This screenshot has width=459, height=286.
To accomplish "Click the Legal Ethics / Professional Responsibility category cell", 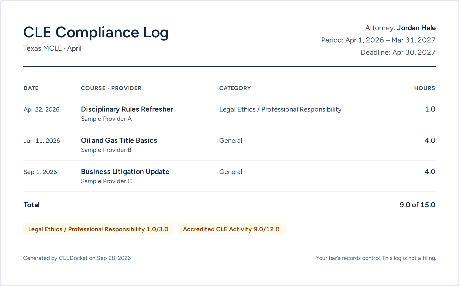I will tap(280, 109).
